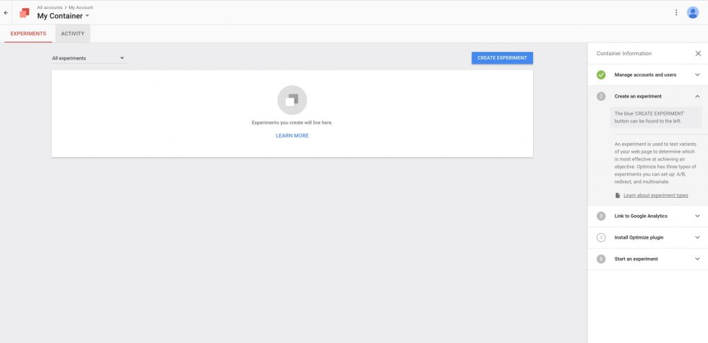Switch to the Activity tab
The width and height of the screenshot is (708, 343).
point(73,33)
